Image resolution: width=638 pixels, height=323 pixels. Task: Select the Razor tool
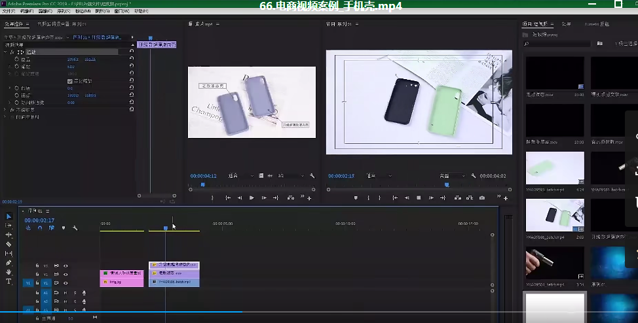click(x=9, y=244)
